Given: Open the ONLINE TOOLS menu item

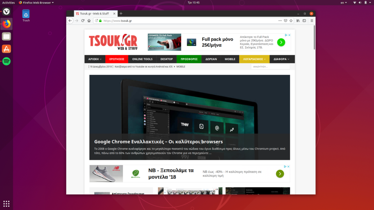Looking at the screenshot, I should pos(142,59).
